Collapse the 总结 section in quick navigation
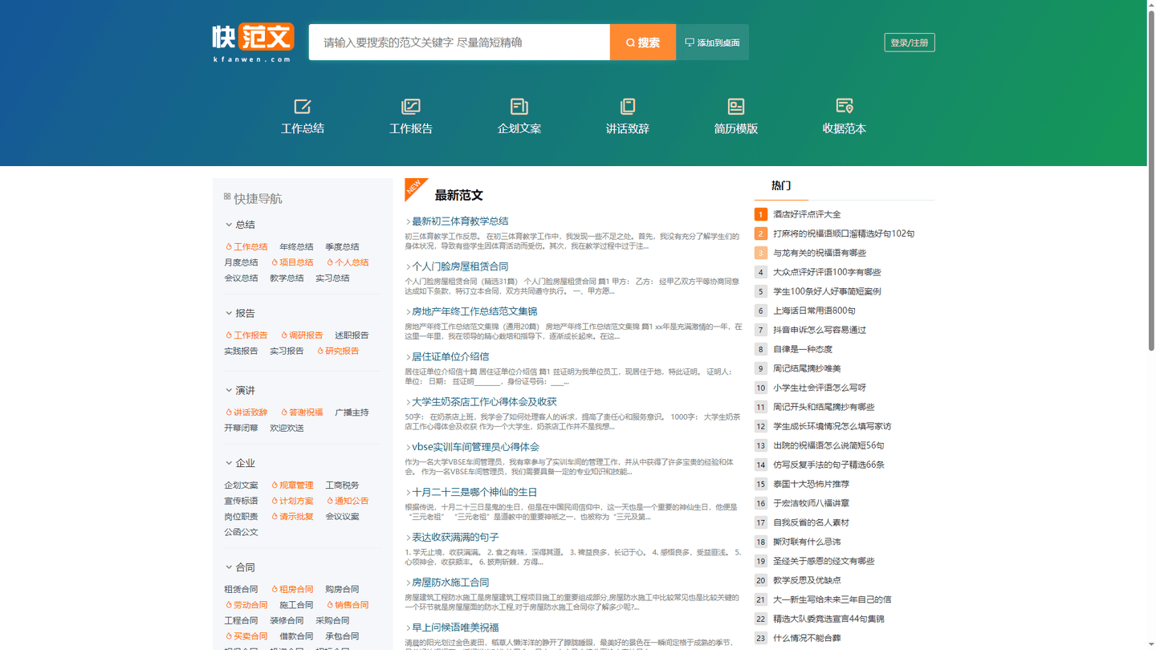 click(x=240, y=225)
